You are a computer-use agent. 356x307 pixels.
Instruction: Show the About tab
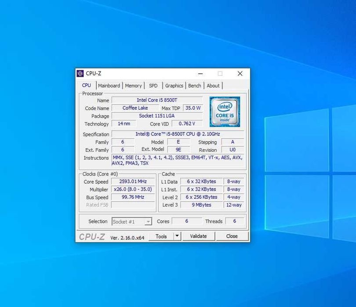(213, 86)
